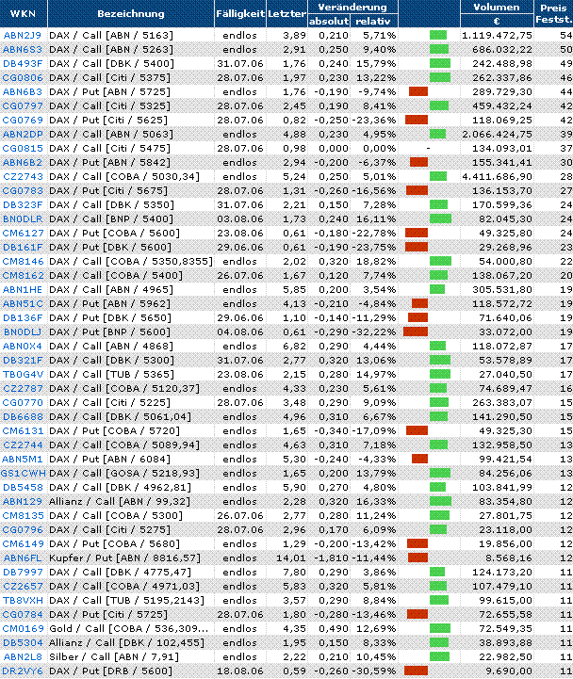Open the DB7997 WKN link
This screenshot has height=679, width=573.
click(x=23, y=573)
